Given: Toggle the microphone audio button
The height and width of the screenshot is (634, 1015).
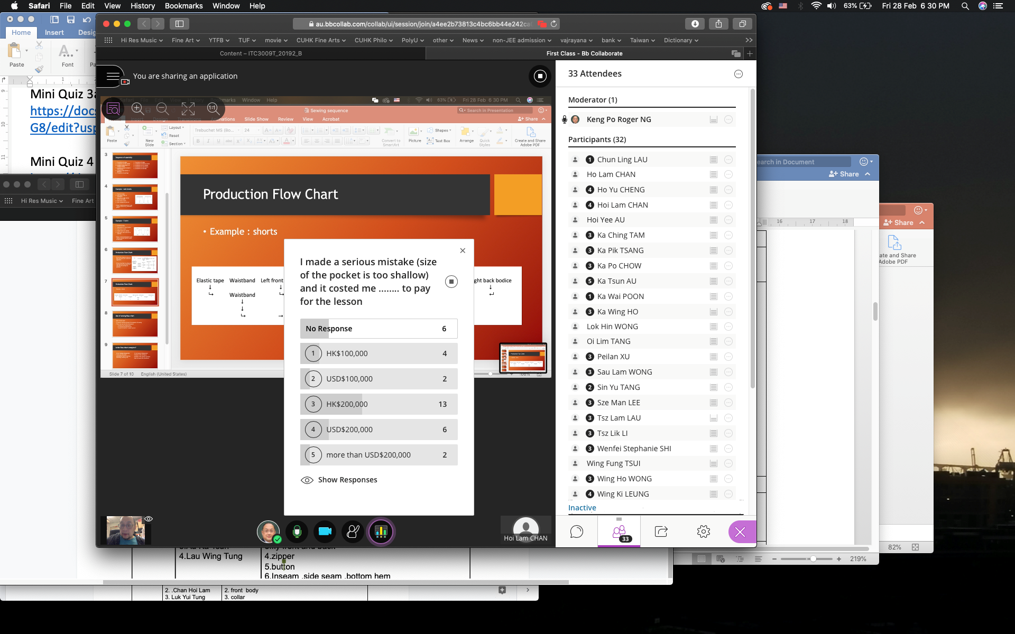Looking at the screenshot, I should 297,532.
